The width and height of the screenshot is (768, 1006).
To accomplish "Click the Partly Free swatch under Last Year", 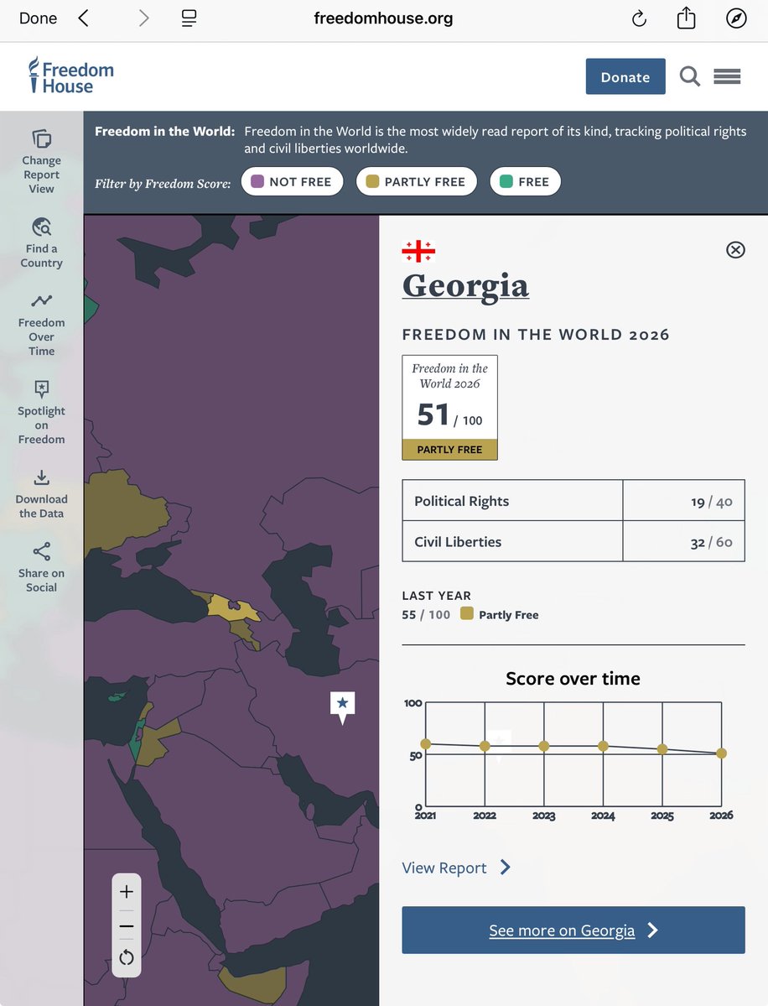I will tap(467, 613).
